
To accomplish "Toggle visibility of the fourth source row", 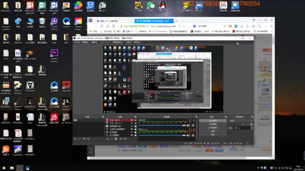I will click(x=132, y=129).
